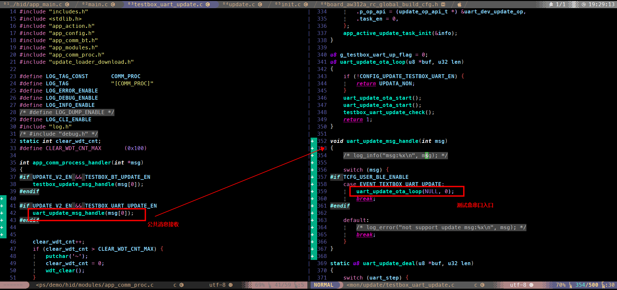This screenshot has height=290, width=617.
Task: Click the 70% position indicator in statusline
Action: pos(560,285)
